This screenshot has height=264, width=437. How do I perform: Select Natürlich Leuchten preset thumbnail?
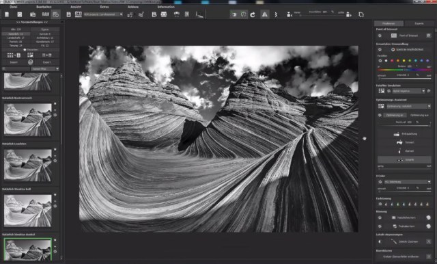click(x=27, y=165)
